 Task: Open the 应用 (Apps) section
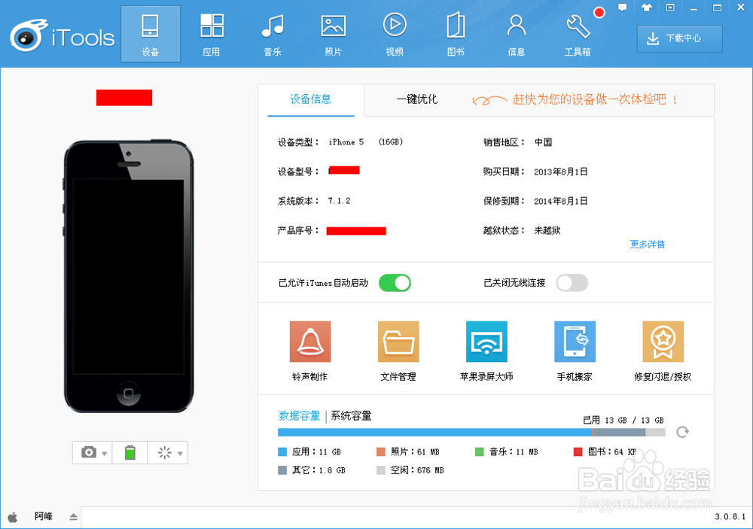coord(212,34)
